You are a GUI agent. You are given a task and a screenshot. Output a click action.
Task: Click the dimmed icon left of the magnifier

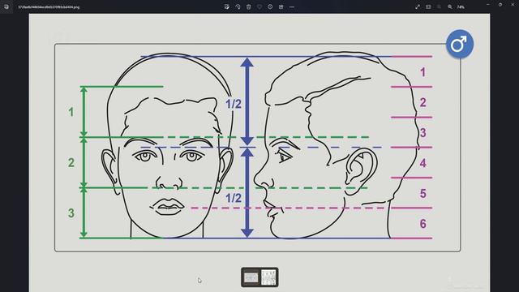tap(440, 6)
